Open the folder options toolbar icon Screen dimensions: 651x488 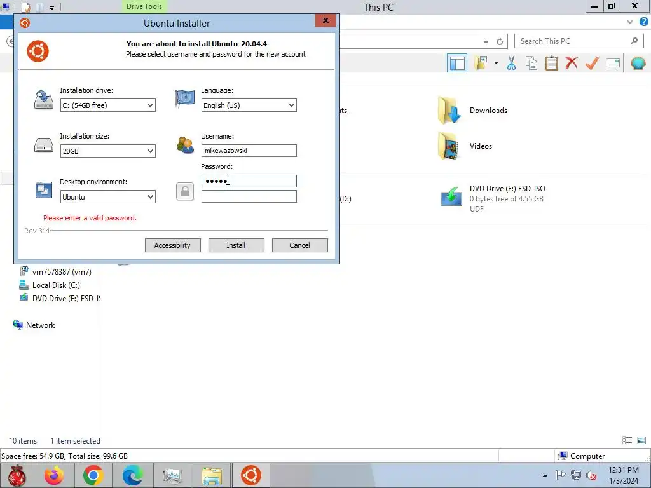tap(481, 63)
